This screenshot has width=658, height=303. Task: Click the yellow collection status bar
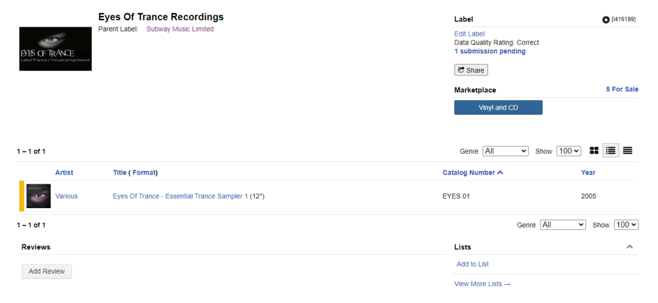[x=22, y=196]
